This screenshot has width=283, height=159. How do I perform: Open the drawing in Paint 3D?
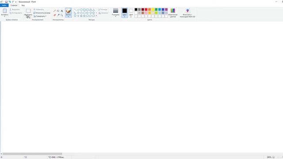(x=187, y=13)
